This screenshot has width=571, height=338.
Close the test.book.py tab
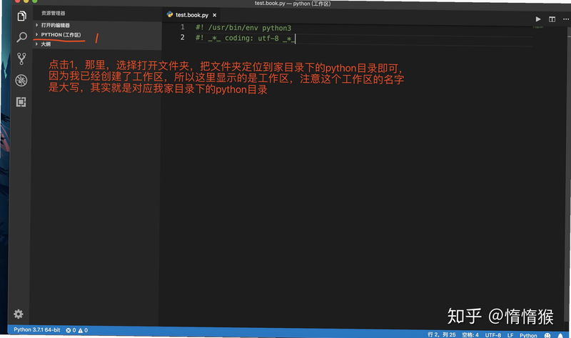(x=215, y=15)
